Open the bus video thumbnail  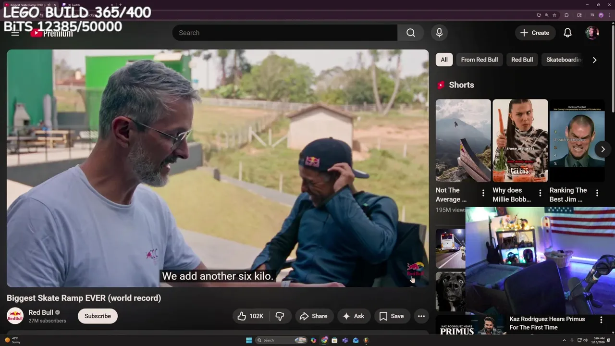[x=451, y=248]
